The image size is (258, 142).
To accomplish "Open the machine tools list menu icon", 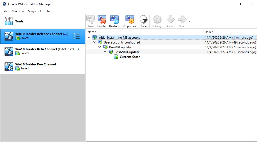I will coord(76,36).
